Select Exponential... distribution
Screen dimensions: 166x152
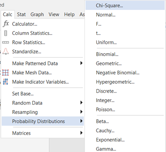pyautogui.click(x=125, y=140)
